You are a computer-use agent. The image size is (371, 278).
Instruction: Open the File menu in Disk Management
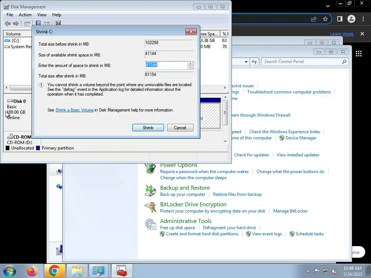click(10, 14)
